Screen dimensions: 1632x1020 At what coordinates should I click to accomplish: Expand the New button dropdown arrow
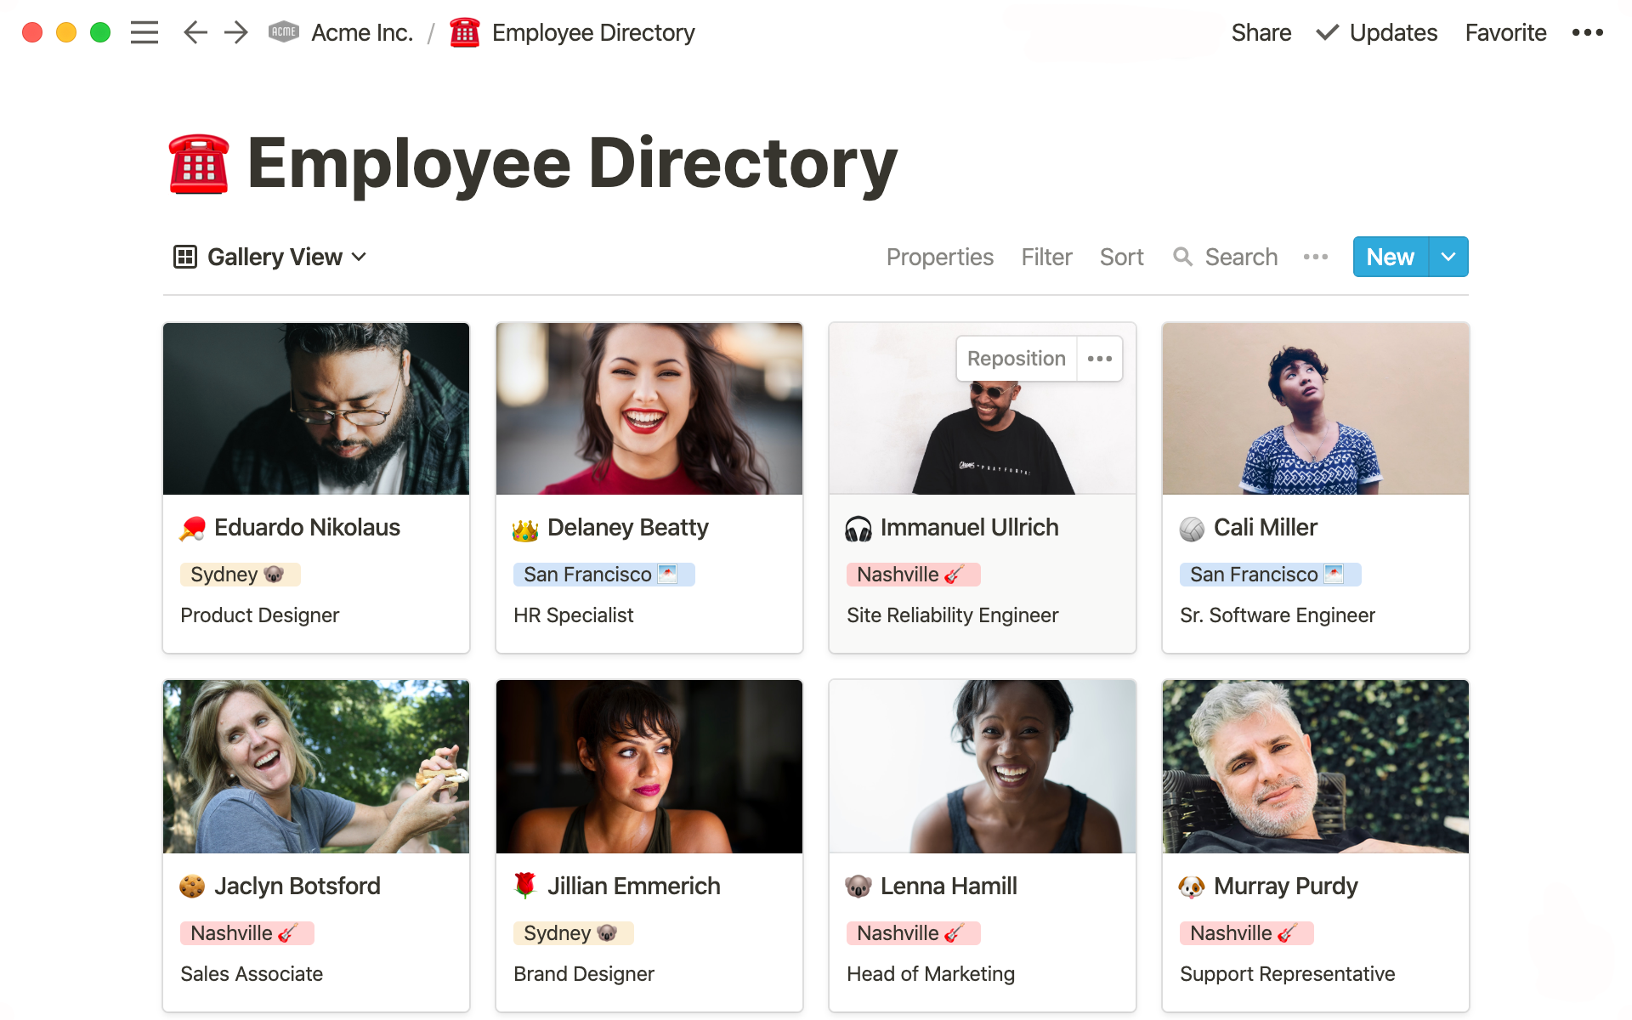[1448, 256]
